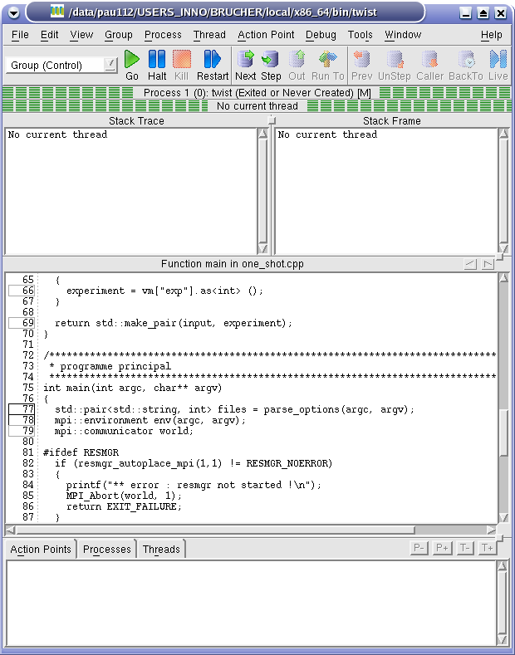The width and height of the screenshot is (515, 655).
Task: Set a breakpoint at line 69
Action: pos(22,323)
